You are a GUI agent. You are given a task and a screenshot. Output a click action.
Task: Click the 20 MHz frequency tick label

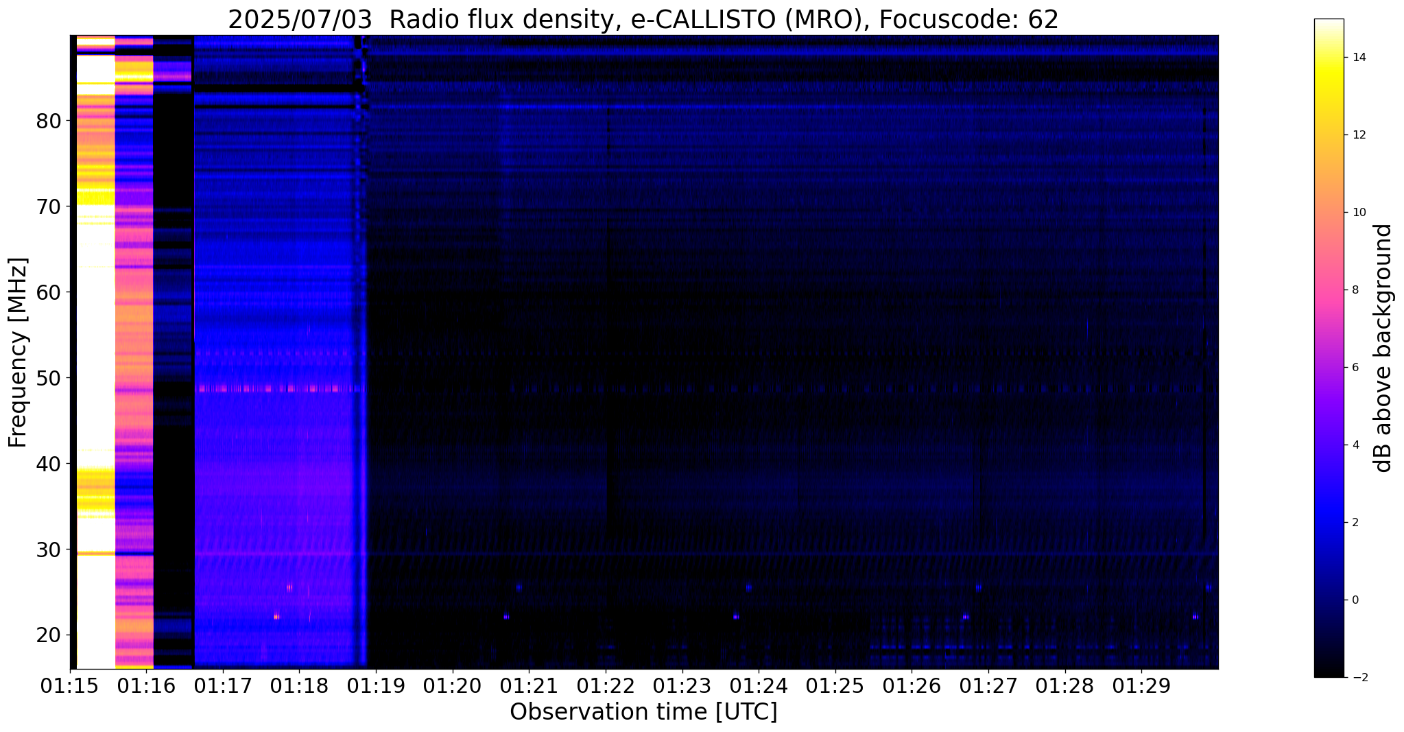pos(49,635)
